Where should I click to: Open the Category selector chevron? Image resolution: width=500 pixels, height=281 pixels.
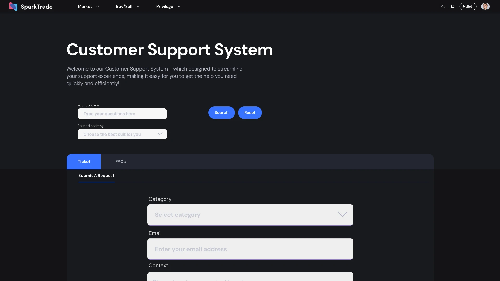[342, 214]
